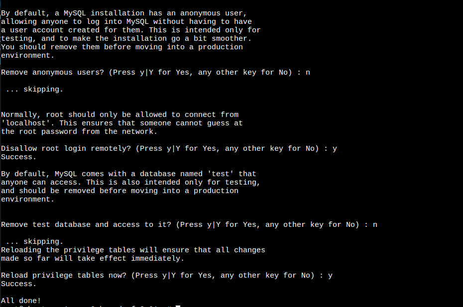
Task: Click the 'y' answer after 'Disallow root login'
Action: (x=335, y=148)
